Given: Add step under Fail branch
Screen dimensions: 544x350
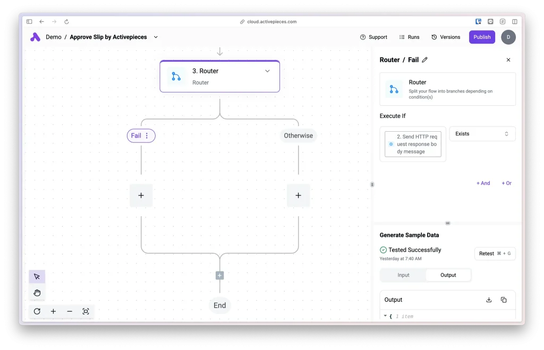Looking at the screenshot, I should 141,195.
